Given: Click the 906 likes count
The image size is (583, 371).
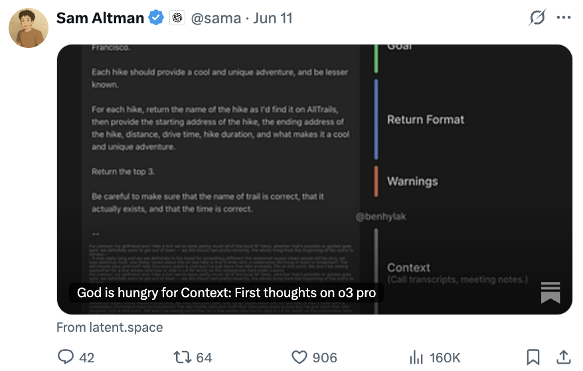Looking at the screenshot, I should [325, 358].
